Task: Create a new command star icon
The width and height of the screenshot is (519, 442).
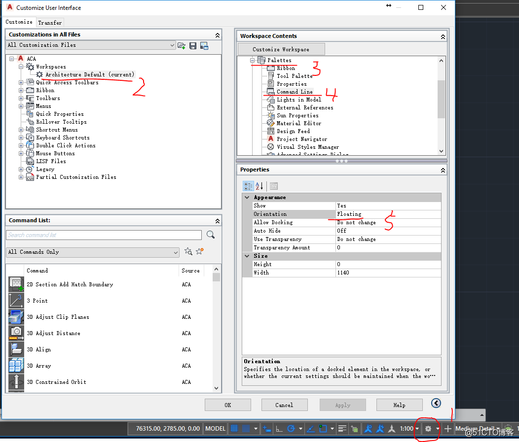Action: coord(200,252)
